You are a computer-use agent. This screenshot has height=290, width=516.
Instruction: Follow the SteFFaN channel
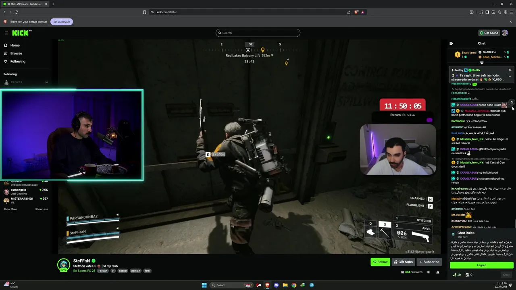[380, 262]
